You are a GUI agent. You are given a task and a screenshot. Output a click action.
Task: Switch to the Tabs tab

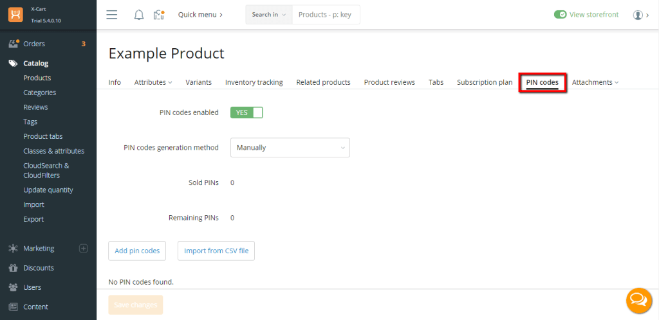coord(436,82)
